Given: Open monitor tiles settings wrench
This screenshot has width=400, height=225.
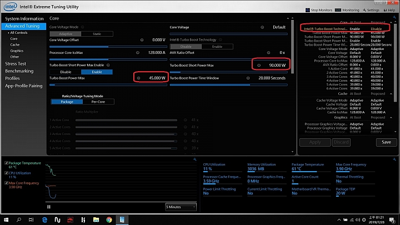Looking at the screenshot, I should pos(394,159).
